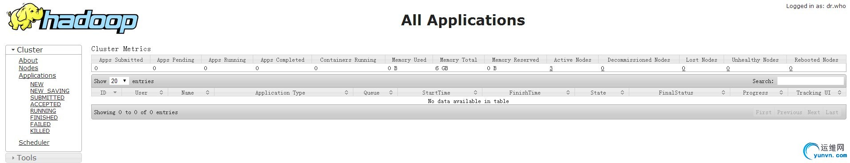Click the Cluster Metrics heading
This screenshot has width=850, height=163.
(121, 49)
